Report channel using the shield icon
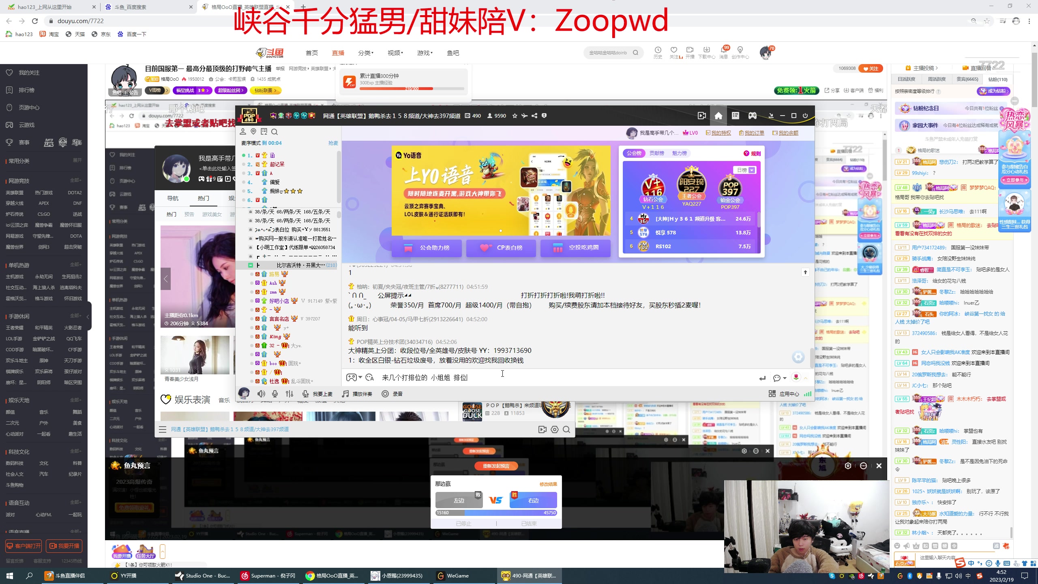The width and height of the screenshot is (1038, 584). pyautogui.click(x=544, y=116)
